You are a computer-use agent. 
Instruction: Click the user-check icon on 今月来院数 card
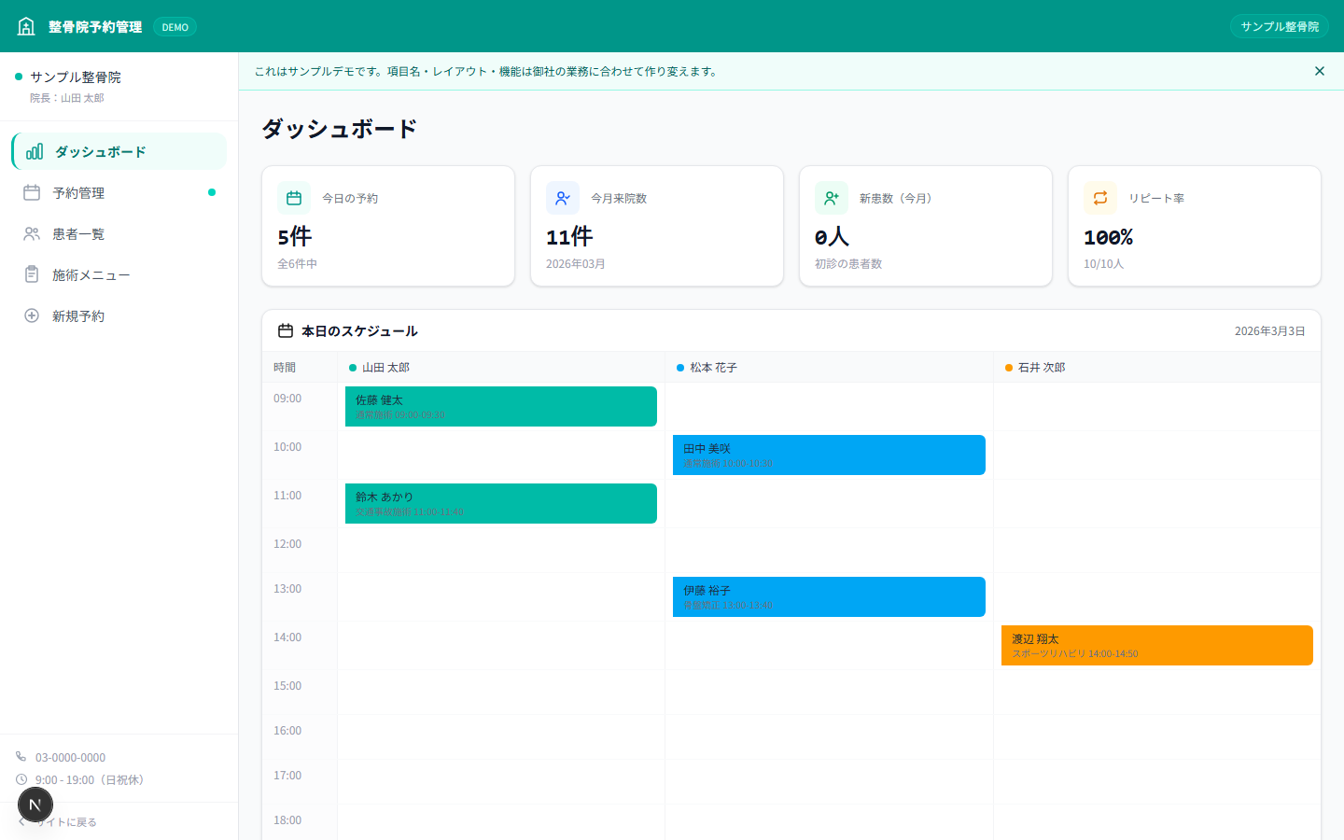[563, 198]
